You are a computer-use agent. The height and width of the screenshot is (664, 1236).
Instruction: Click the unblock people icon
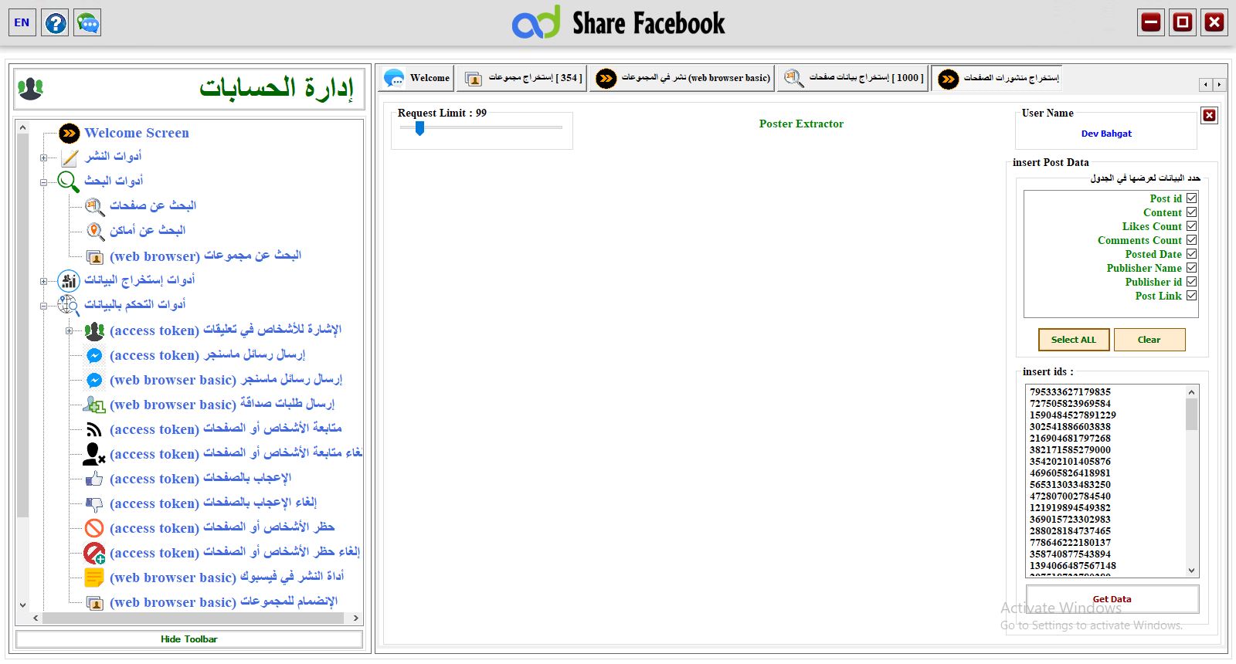[94, 553]
